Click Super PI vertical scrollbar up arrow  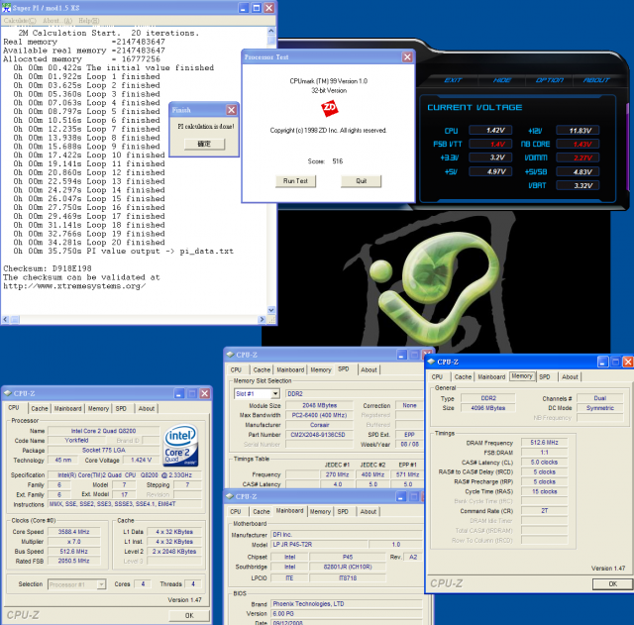pyautogui.click(x=271, y=31)
